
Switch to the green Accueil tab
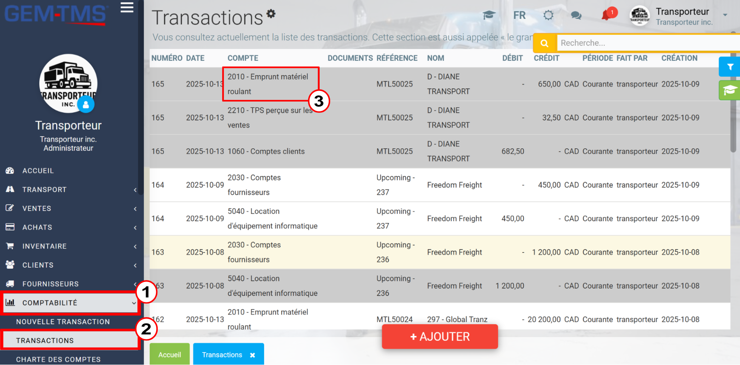point(170,354)
